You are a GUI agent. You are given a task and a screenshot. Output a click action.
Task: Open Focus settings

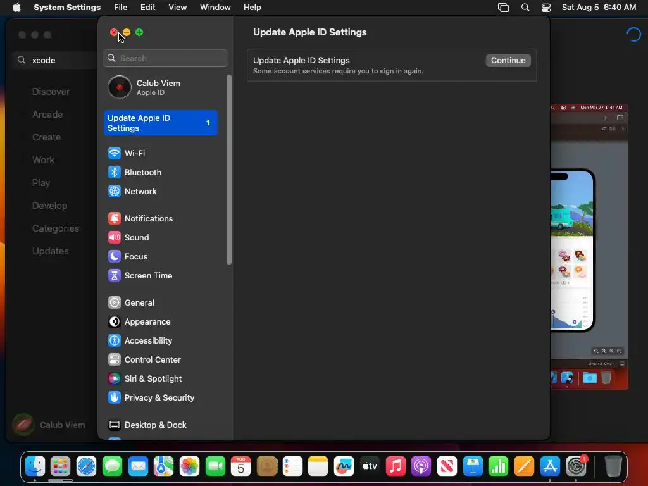pos(161,257)
